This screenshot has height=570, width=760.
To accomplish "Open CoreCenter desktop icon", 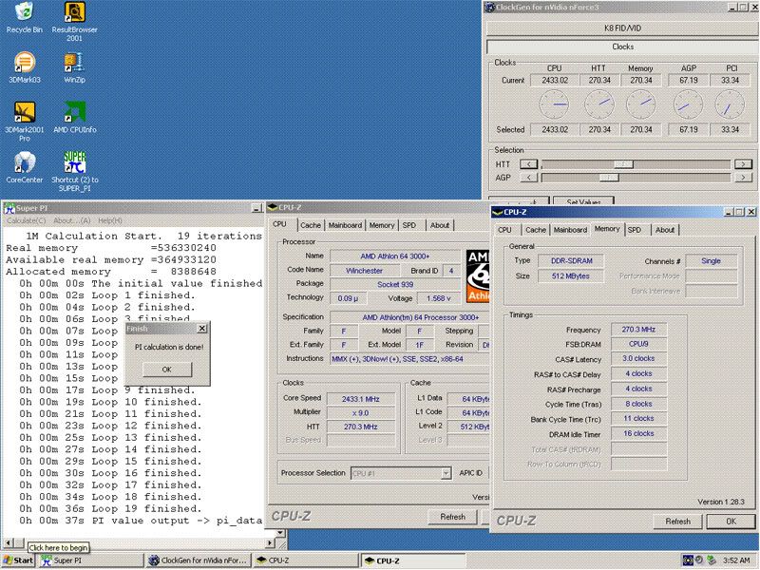I will coord(25,167).
